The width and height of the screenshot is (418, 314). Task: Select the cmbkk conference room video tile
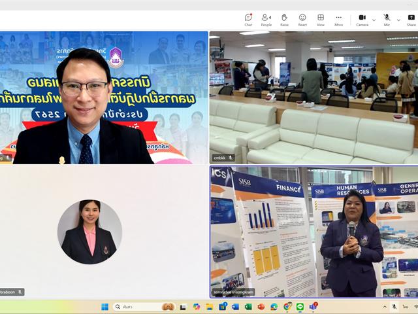pyautogui.click(x=313, y=97)
